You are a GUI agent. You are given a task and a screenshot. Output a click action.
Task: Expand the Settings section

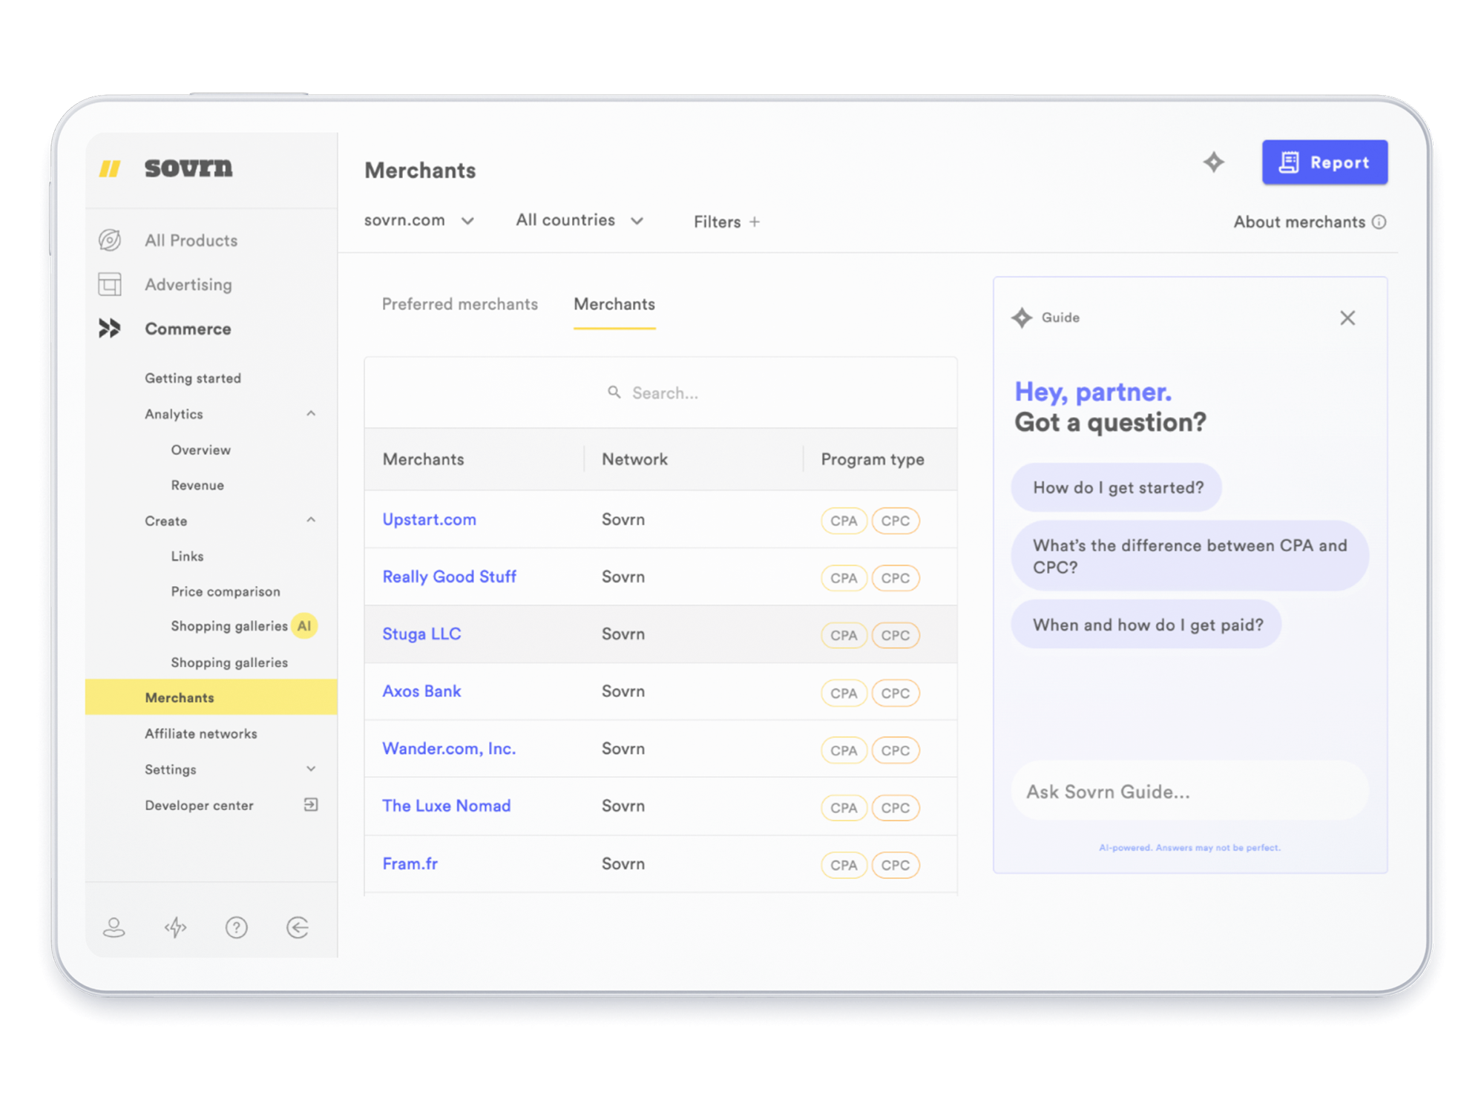(311, 769)
